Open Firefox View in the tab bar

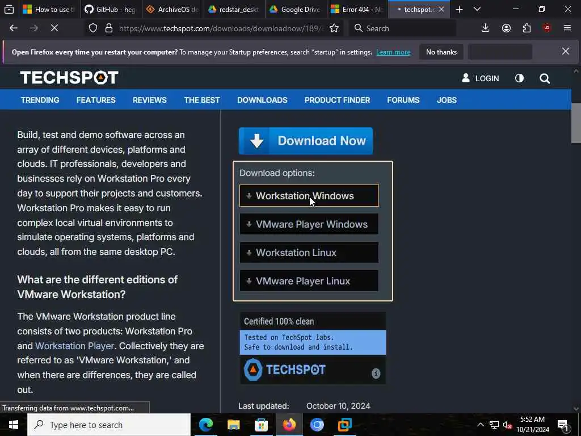click(x=9, y=9)
